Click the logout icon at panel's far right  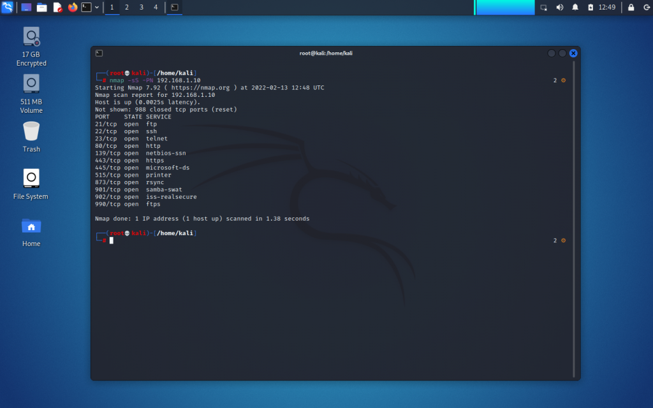point(647,7)
